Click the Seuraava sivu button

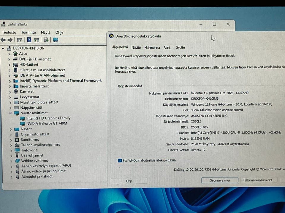click(220, 180)
